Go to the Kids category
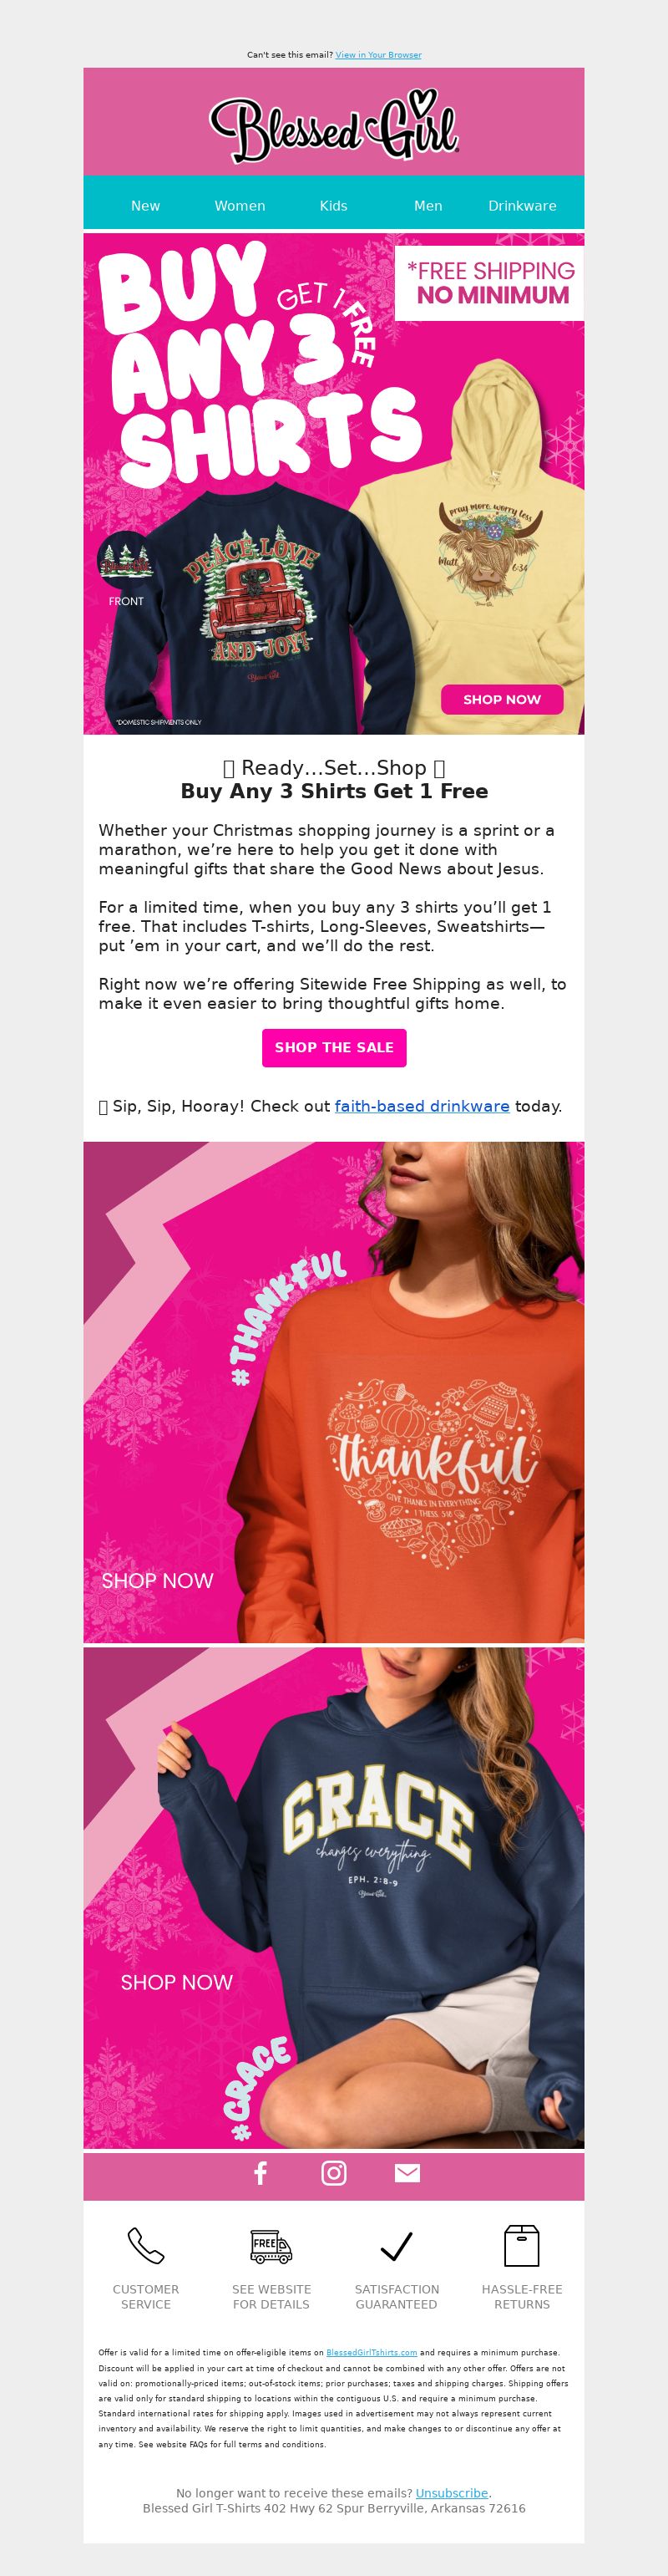The image size is (668, 2576). coord(333,206)
